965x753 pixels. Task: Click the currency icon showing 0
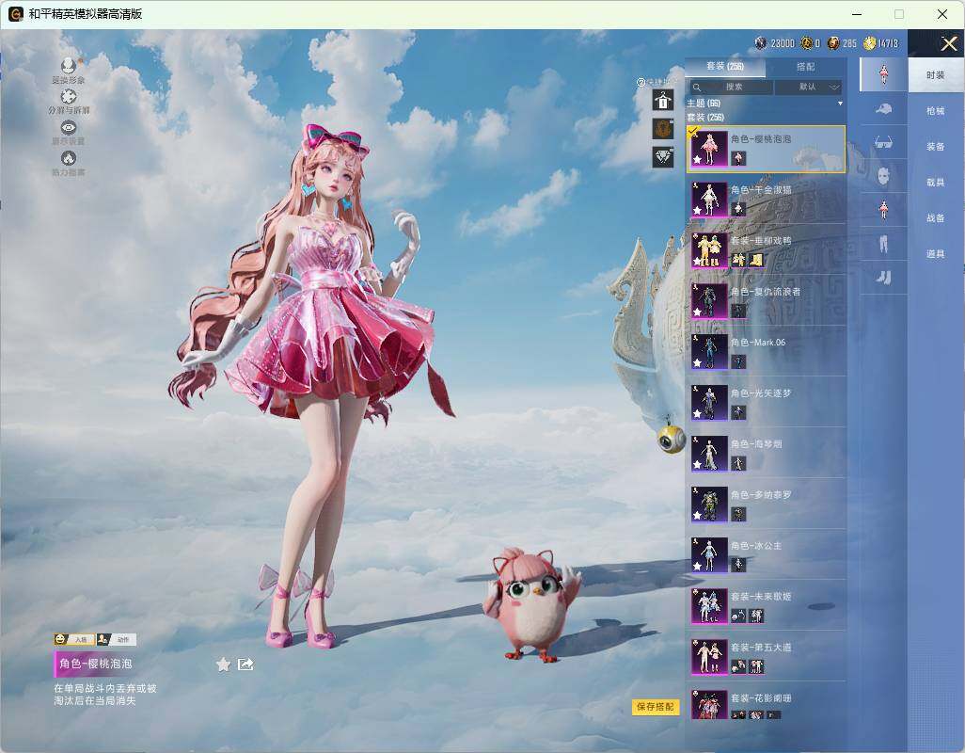806,43
